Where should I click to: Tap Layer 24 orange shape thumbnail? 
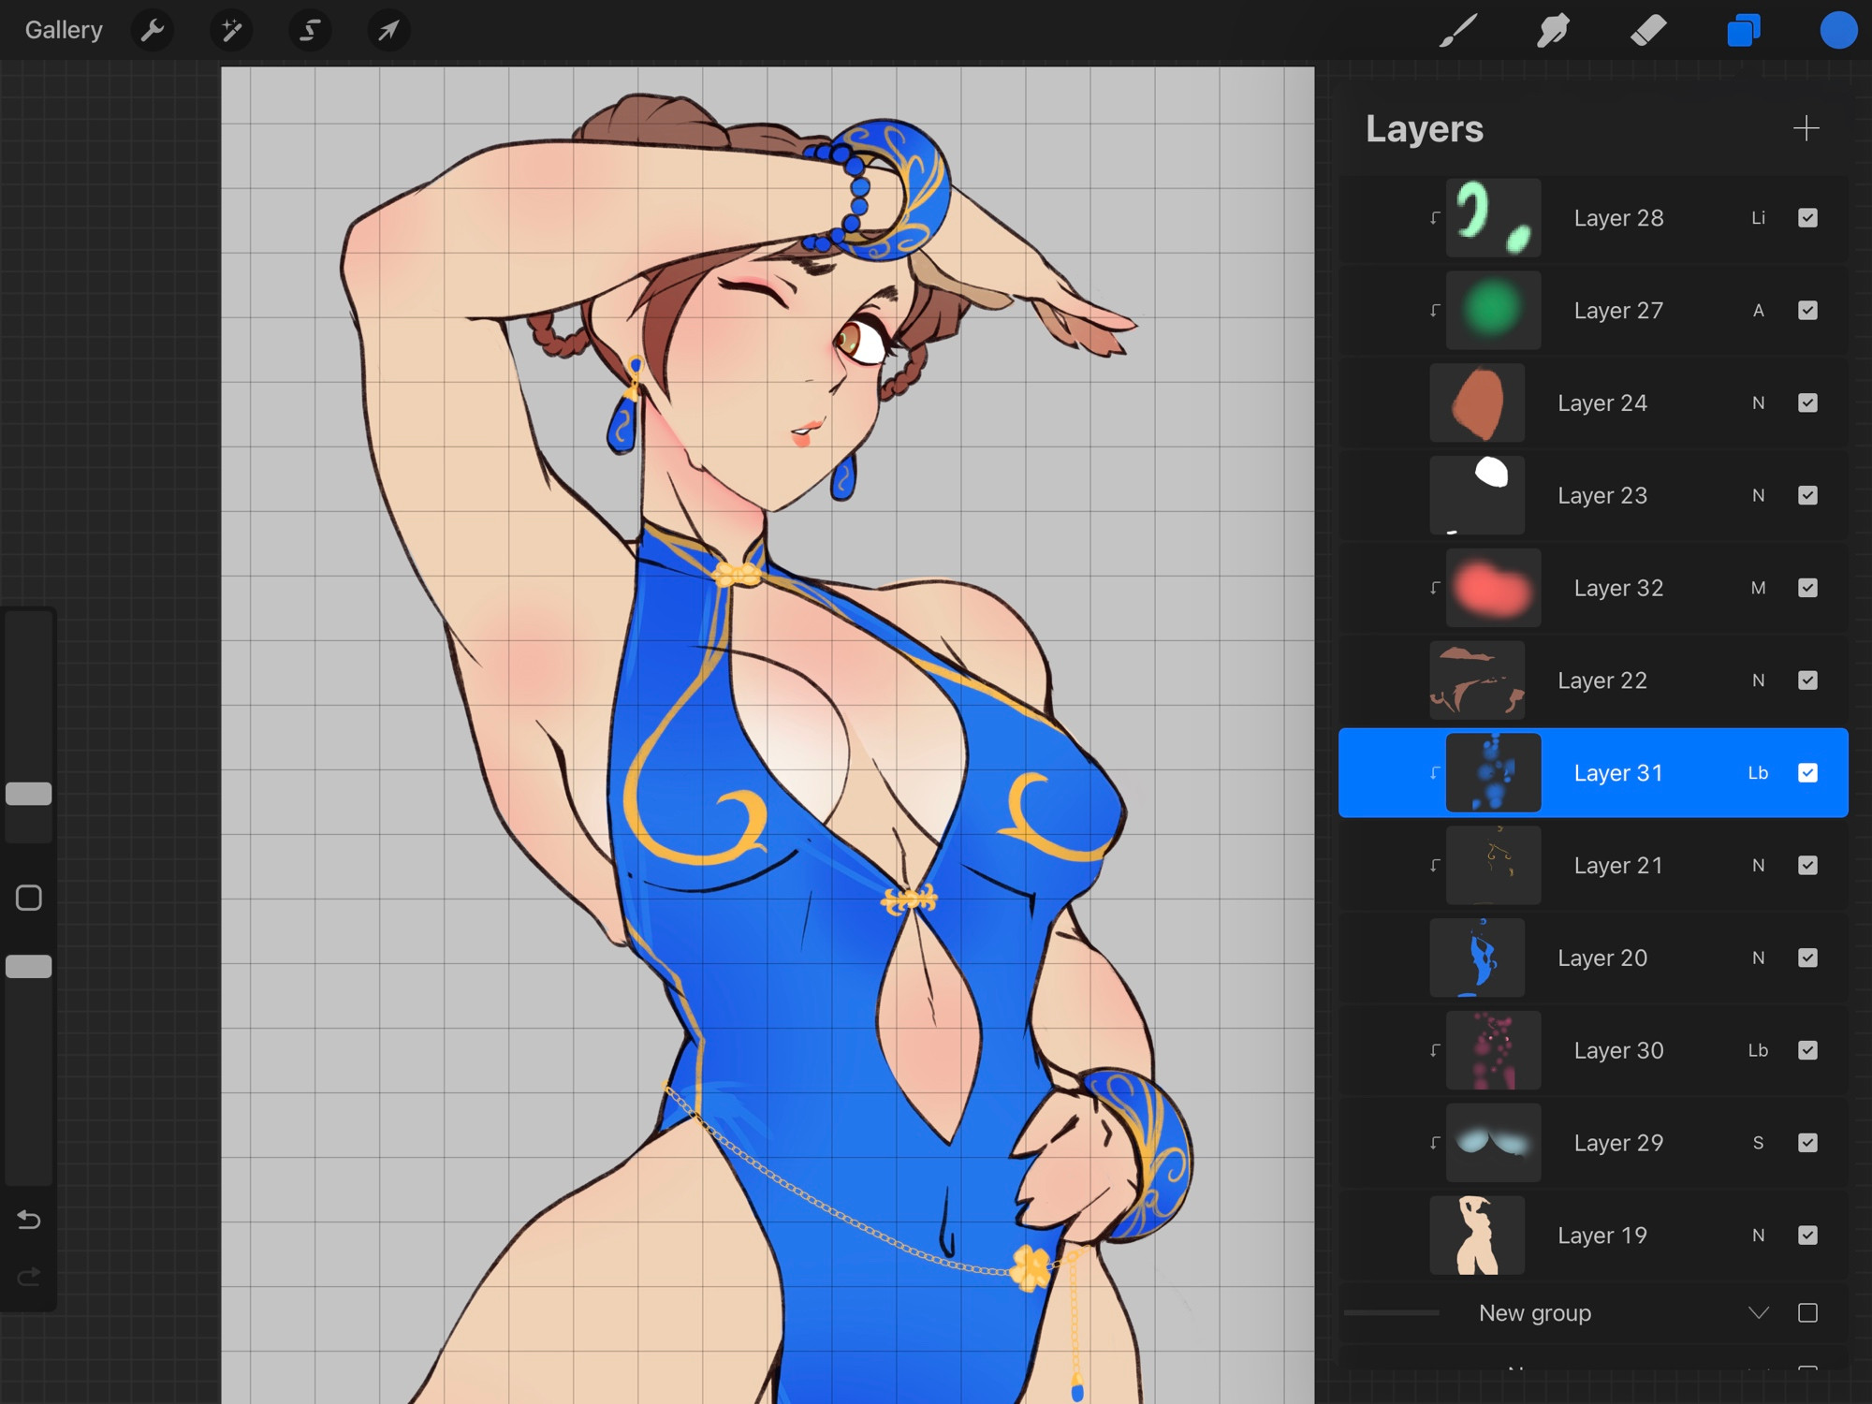[1477, 403]
